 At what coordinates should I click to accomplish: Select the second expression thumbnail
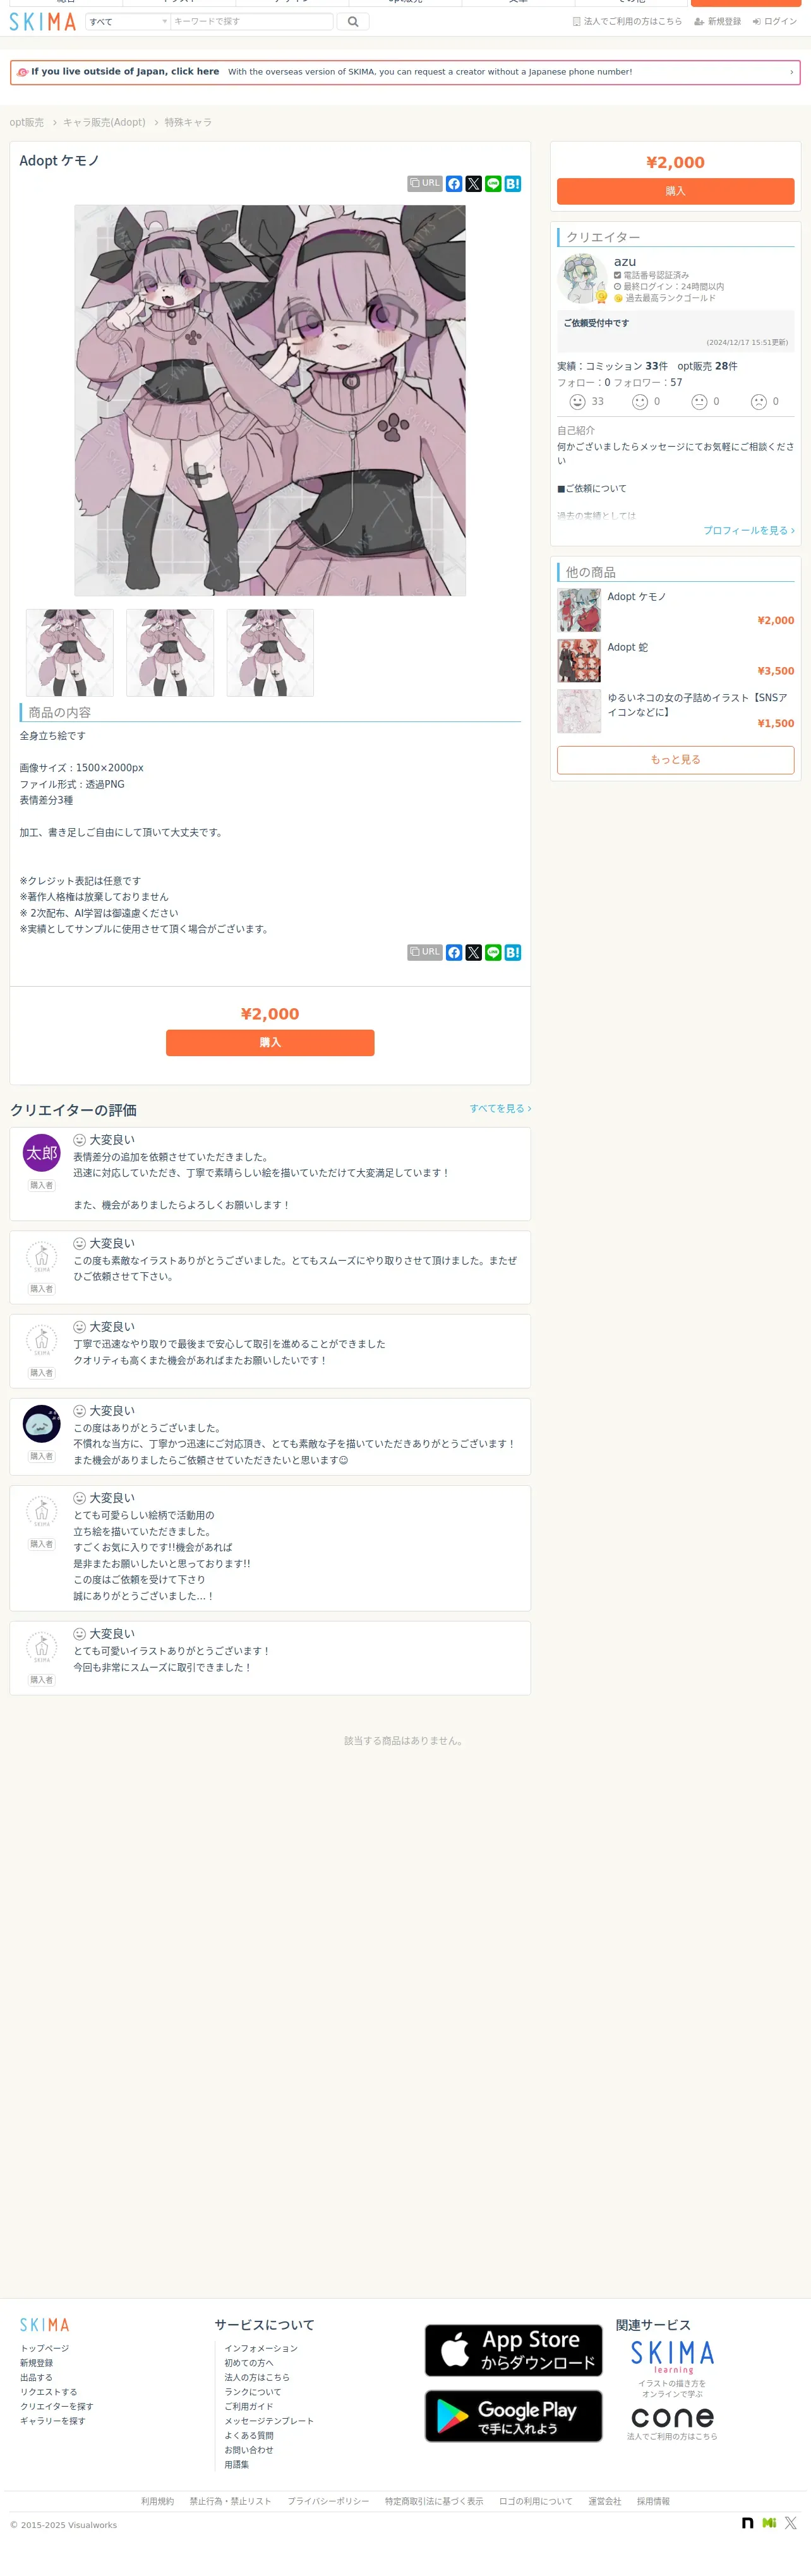170,653
